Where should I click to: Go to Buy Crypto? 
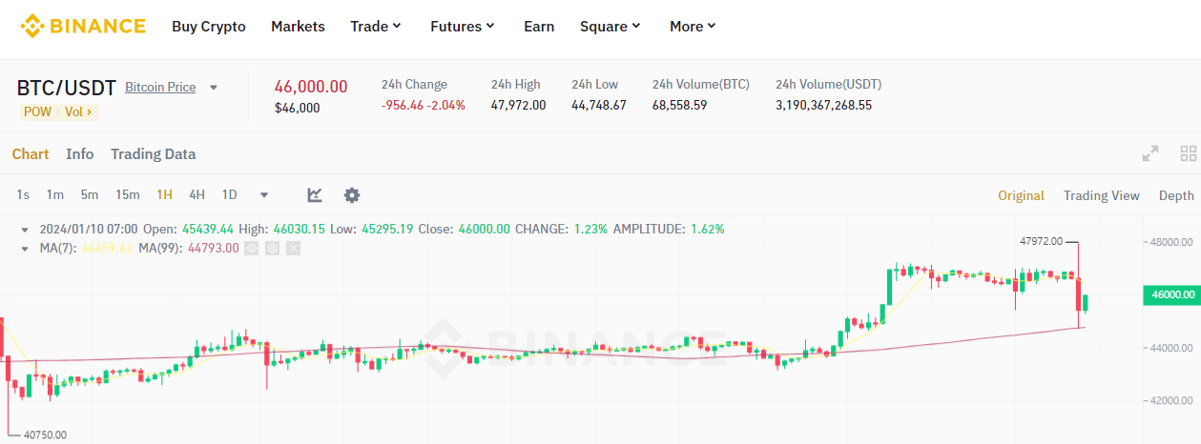[x=209, y=27]
